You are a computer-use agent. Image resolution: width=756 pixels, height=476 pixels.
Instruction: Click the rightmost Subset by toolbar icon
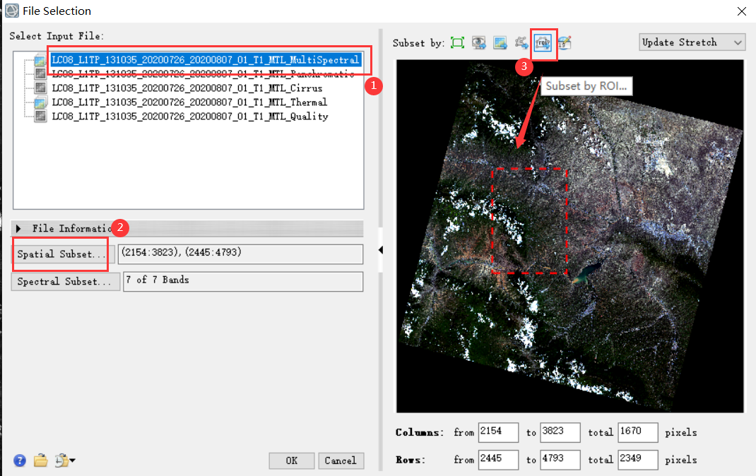[564, 43]
